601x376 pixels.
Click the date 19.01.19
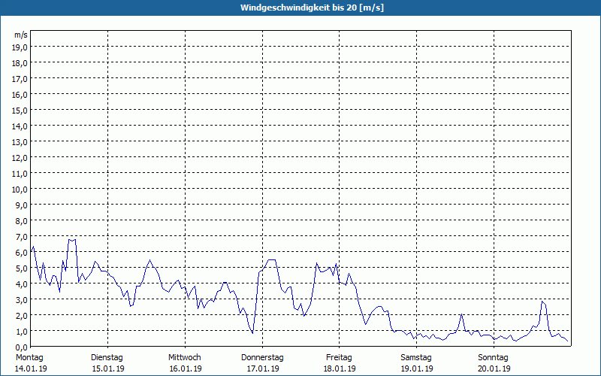click(x=417, y=368)
